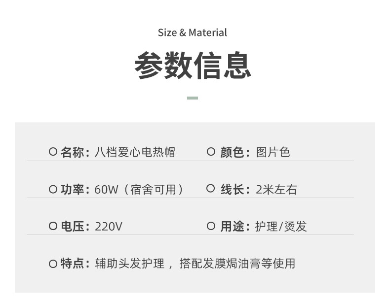
Task: Click the circle bullet beside 线长
Action: click(211, 189)
